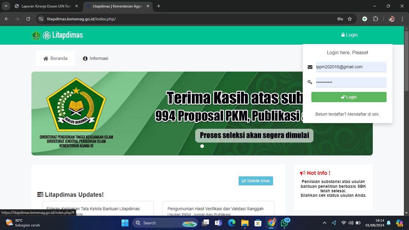
Task: Focus the email input field
Action: tap(351, 67)
